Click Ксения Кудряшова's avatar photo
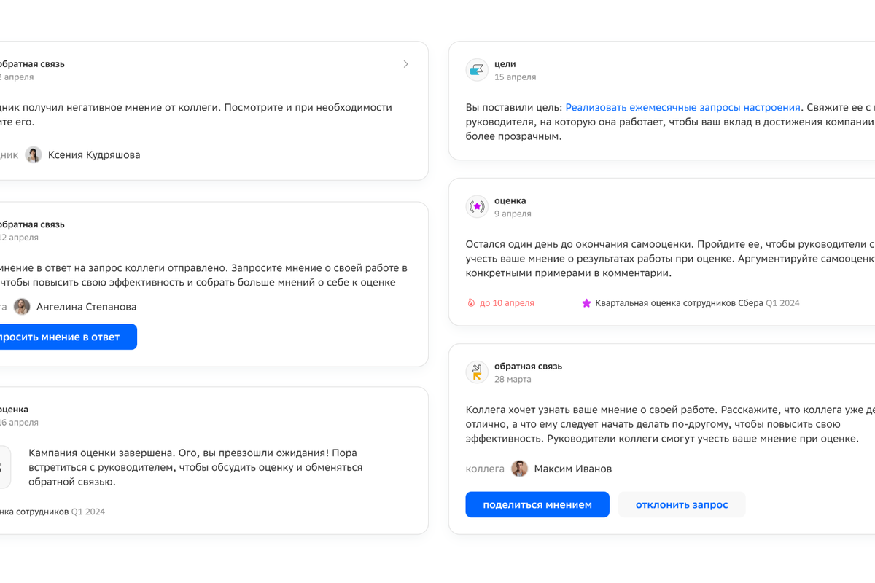The width and height of the screenshot is (875, 583). coord(34,154)
